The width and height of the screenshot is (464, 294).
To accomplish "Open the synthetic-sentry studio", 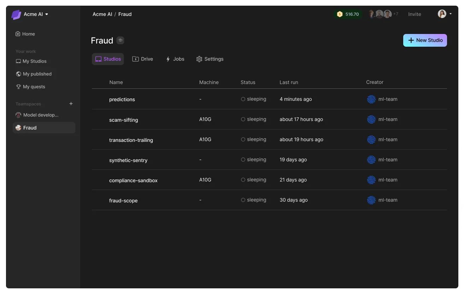I will (x=128, y=160).
